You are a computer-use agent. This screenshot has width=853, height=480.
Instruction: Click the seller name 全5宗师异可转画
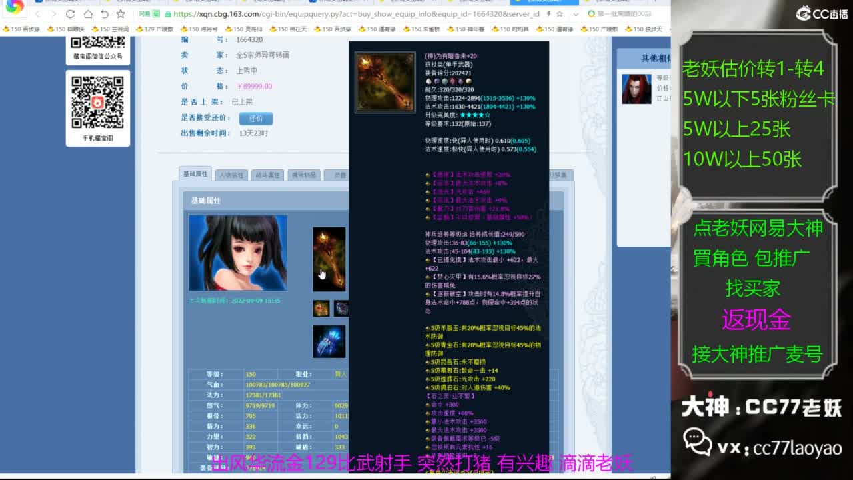pos(263,55)
